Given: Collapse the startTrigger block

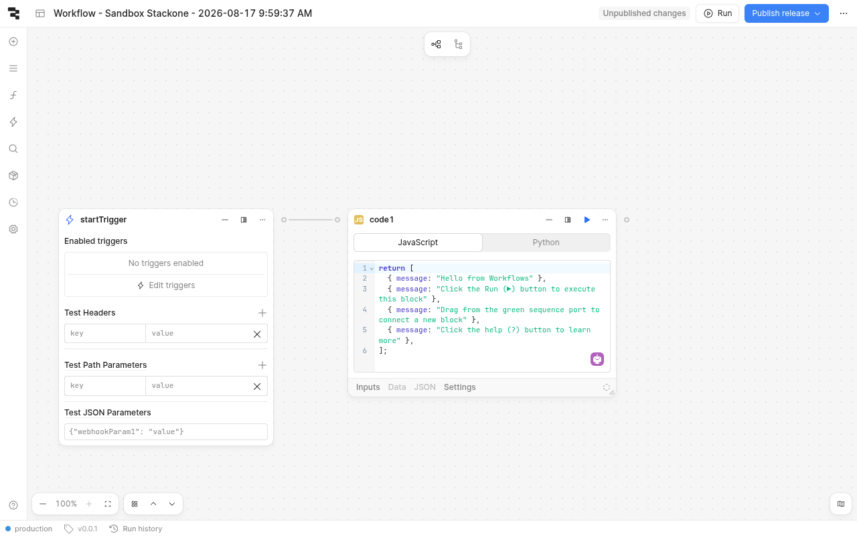Looking at the screenshot, I should [x=225, y=220].
